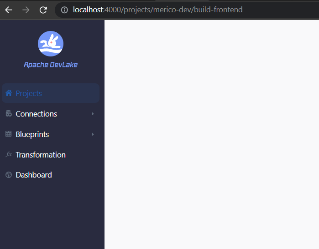The width and height of the screenshot is (319, 249).
Task: Click the Projects home icon
Action: [9, 93]
